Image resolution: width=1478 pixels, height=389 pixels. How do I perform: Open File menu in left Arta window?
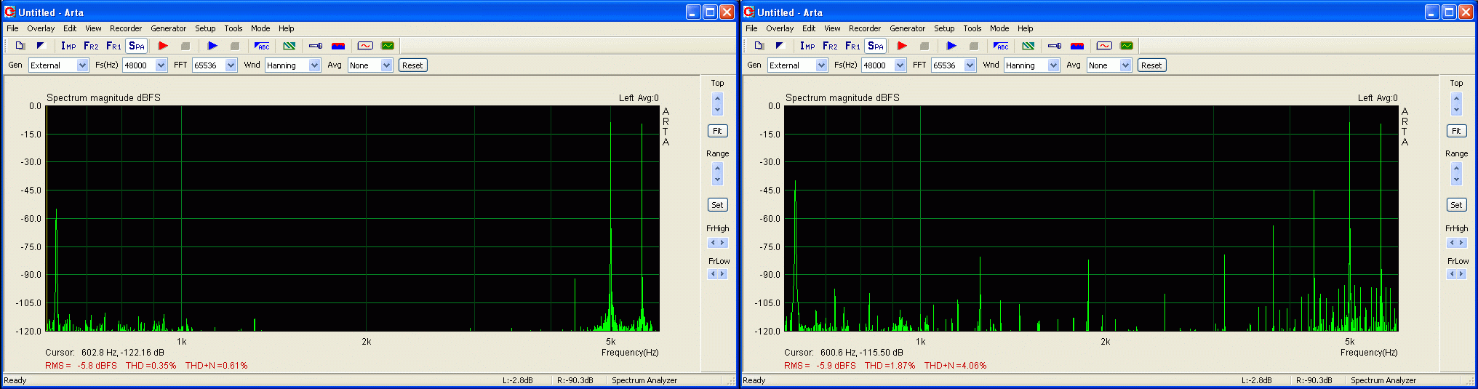(12, 28)
